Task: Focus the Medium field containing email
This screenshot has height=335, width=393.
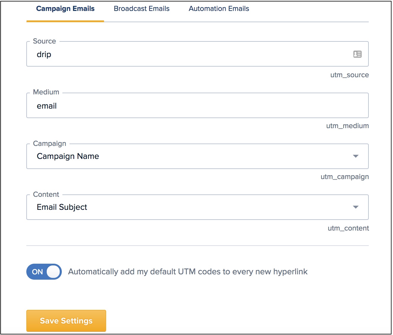Action: click(189, 106)
